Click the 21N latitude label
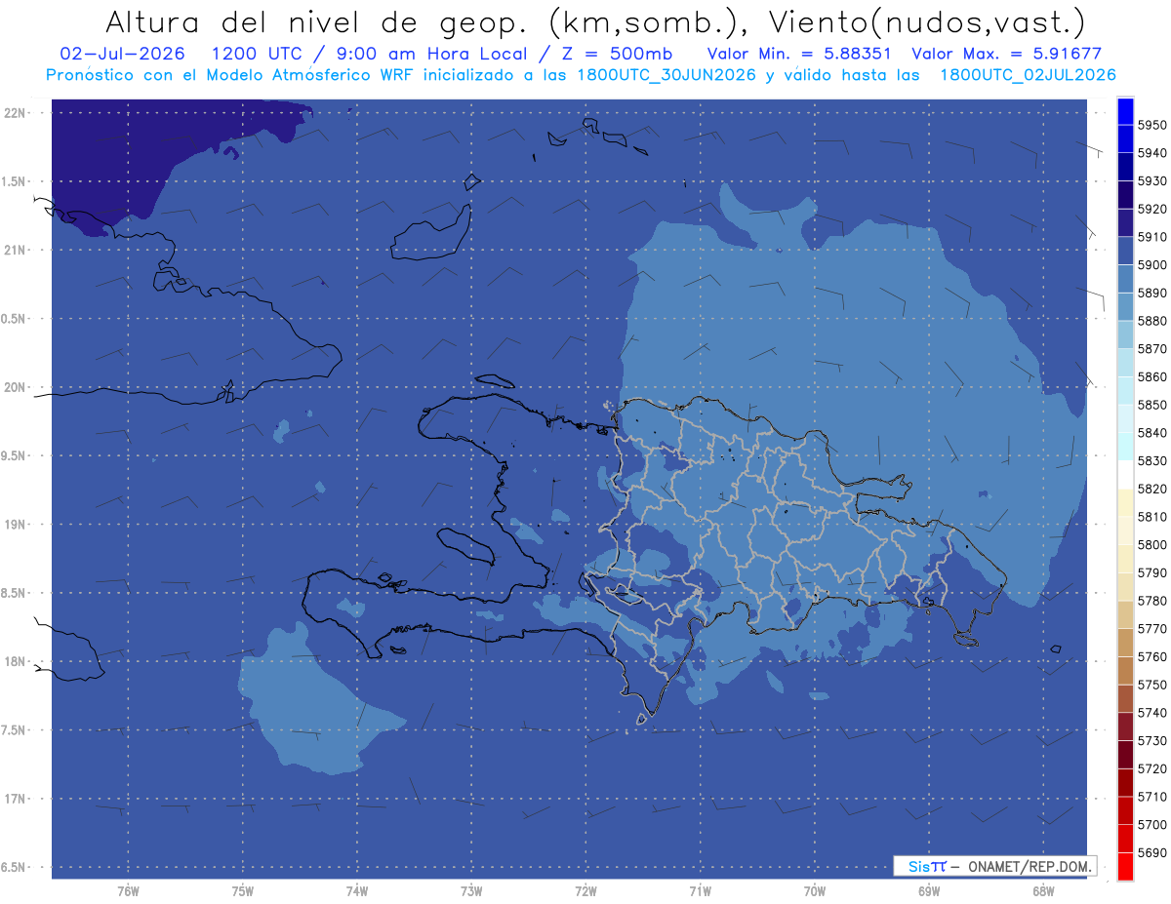Image resolution: width=1171 pixels, height=904 pixels. (x=15, y=251)
